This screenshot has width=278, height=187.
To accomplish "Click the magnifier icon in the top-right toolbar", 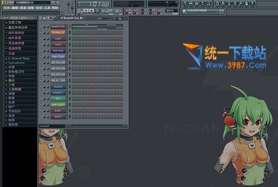I will pos(241,3).
